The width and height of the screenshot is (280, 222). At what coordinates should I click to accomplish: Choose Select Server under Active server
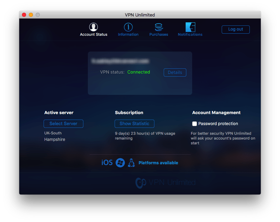[63, 124]
